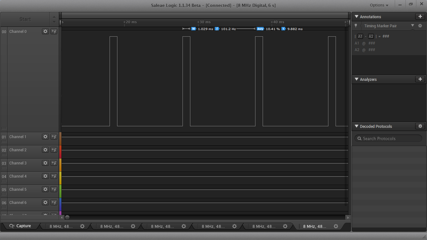Click the 101.2 Hz frequency value
The width and height of the screenshot is (427, 240).
pyautogui.click(x=228, y=29)
